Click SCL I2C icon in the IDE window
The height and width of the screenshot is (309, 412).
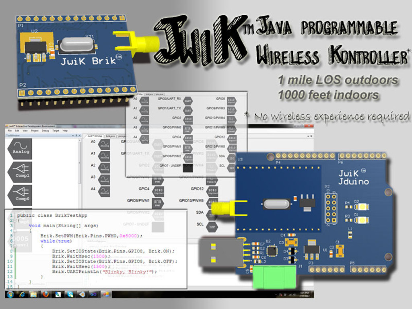click(x=212, y=227)
